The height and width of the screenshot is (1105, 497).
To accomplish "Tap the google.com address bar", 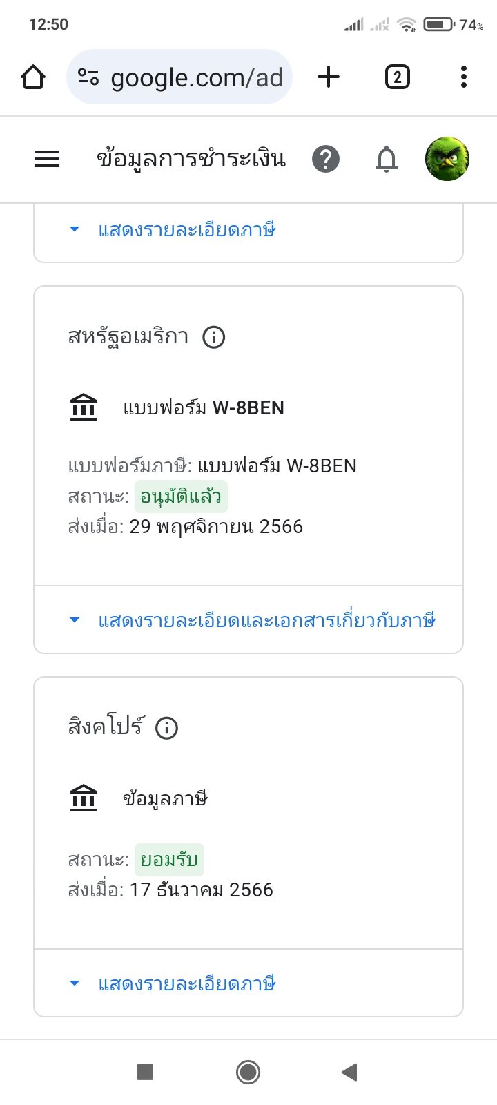I will click(x=179, y=77).
